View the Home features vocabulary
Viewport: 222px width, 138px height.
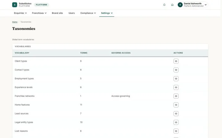(176, 105)
